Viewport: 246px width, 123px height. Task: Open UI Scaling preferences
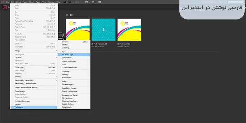click(x=74, y=48)
